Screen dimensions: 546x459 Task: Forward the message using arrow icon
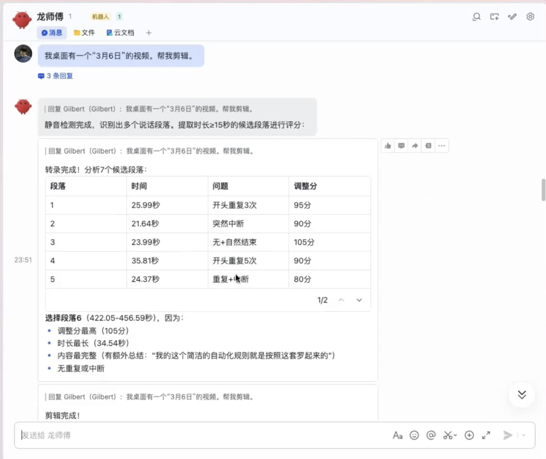coord(415,146)
